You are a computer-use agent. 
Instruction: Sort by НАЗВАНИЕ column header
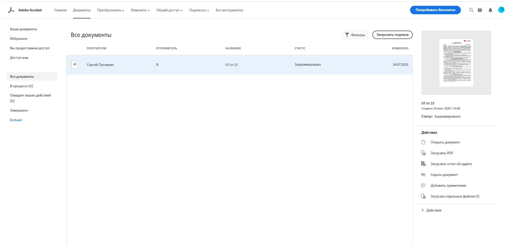pyautogui.click(x=233, y=48)
